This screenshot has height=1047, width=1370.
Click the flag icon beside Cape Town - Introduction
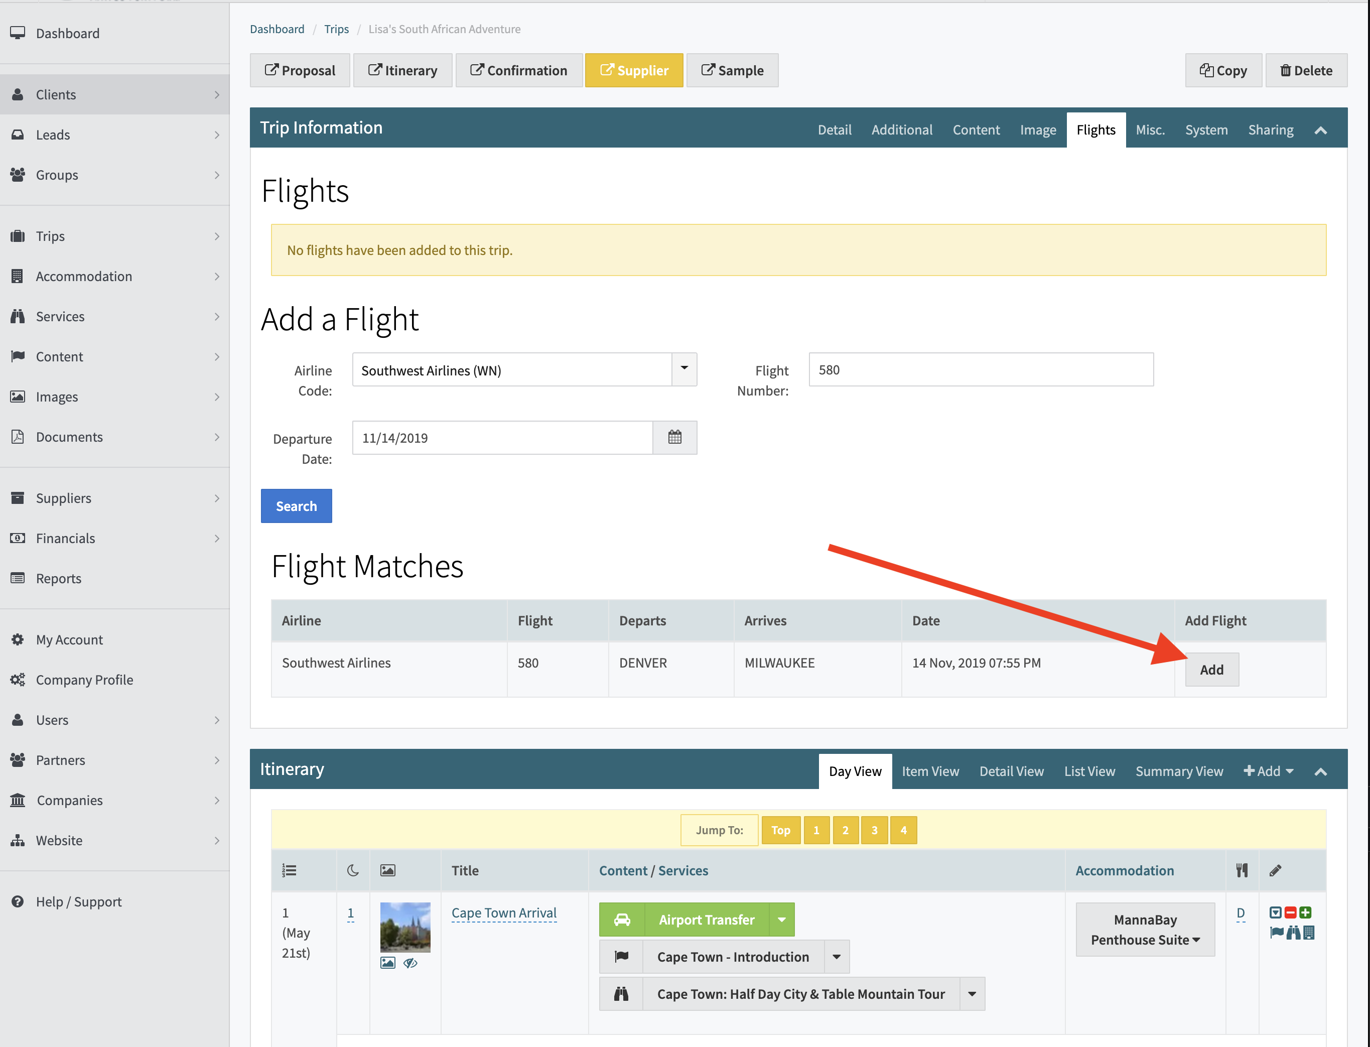(x=621, y=957)
